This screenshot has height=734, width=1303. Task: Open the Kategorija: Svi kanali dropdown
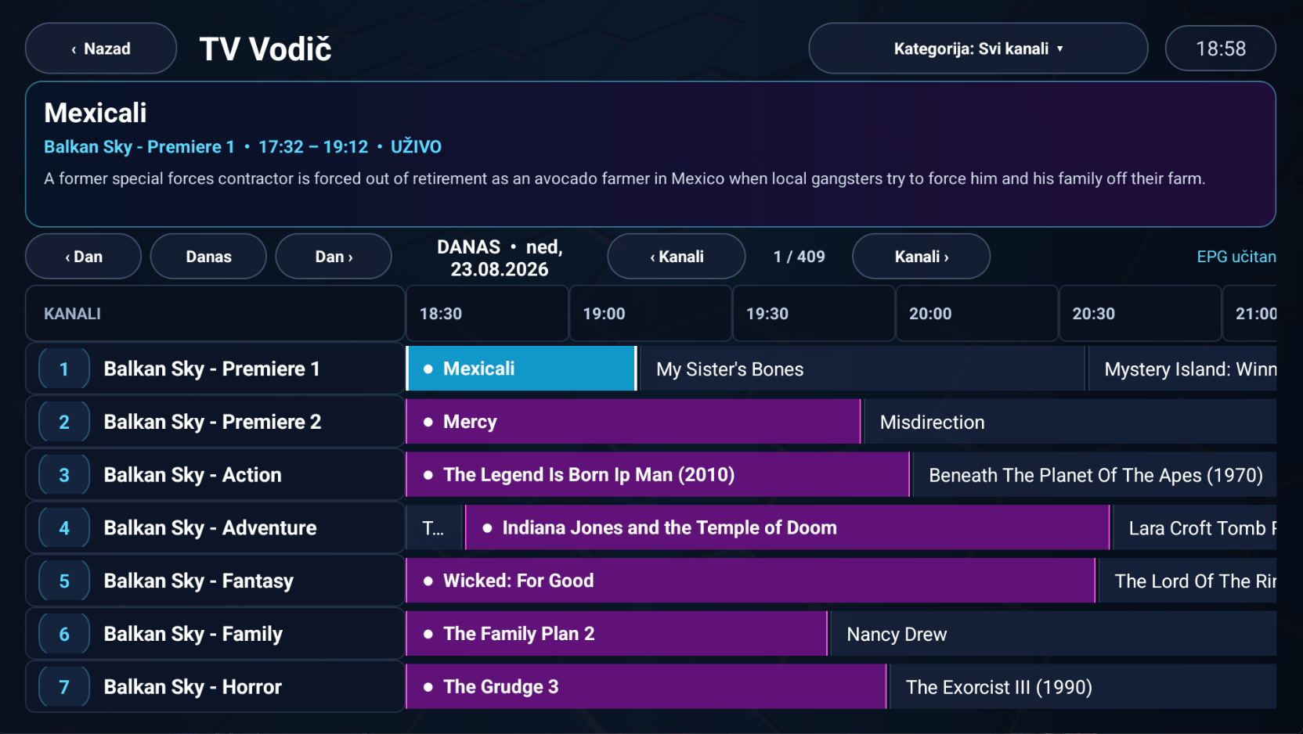[978, 49]
